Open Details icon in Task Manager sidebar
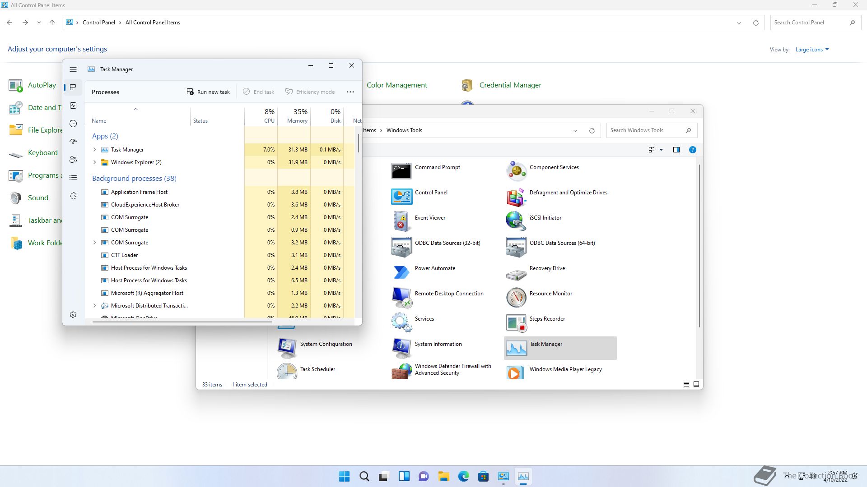Viewport: 867px width, 487px height. (x=73, y=178)
